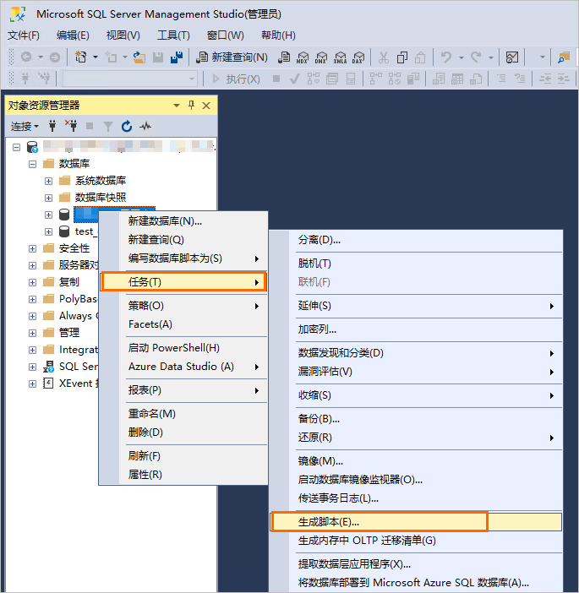Select Delete (删除) in context menu

point(184,433)
